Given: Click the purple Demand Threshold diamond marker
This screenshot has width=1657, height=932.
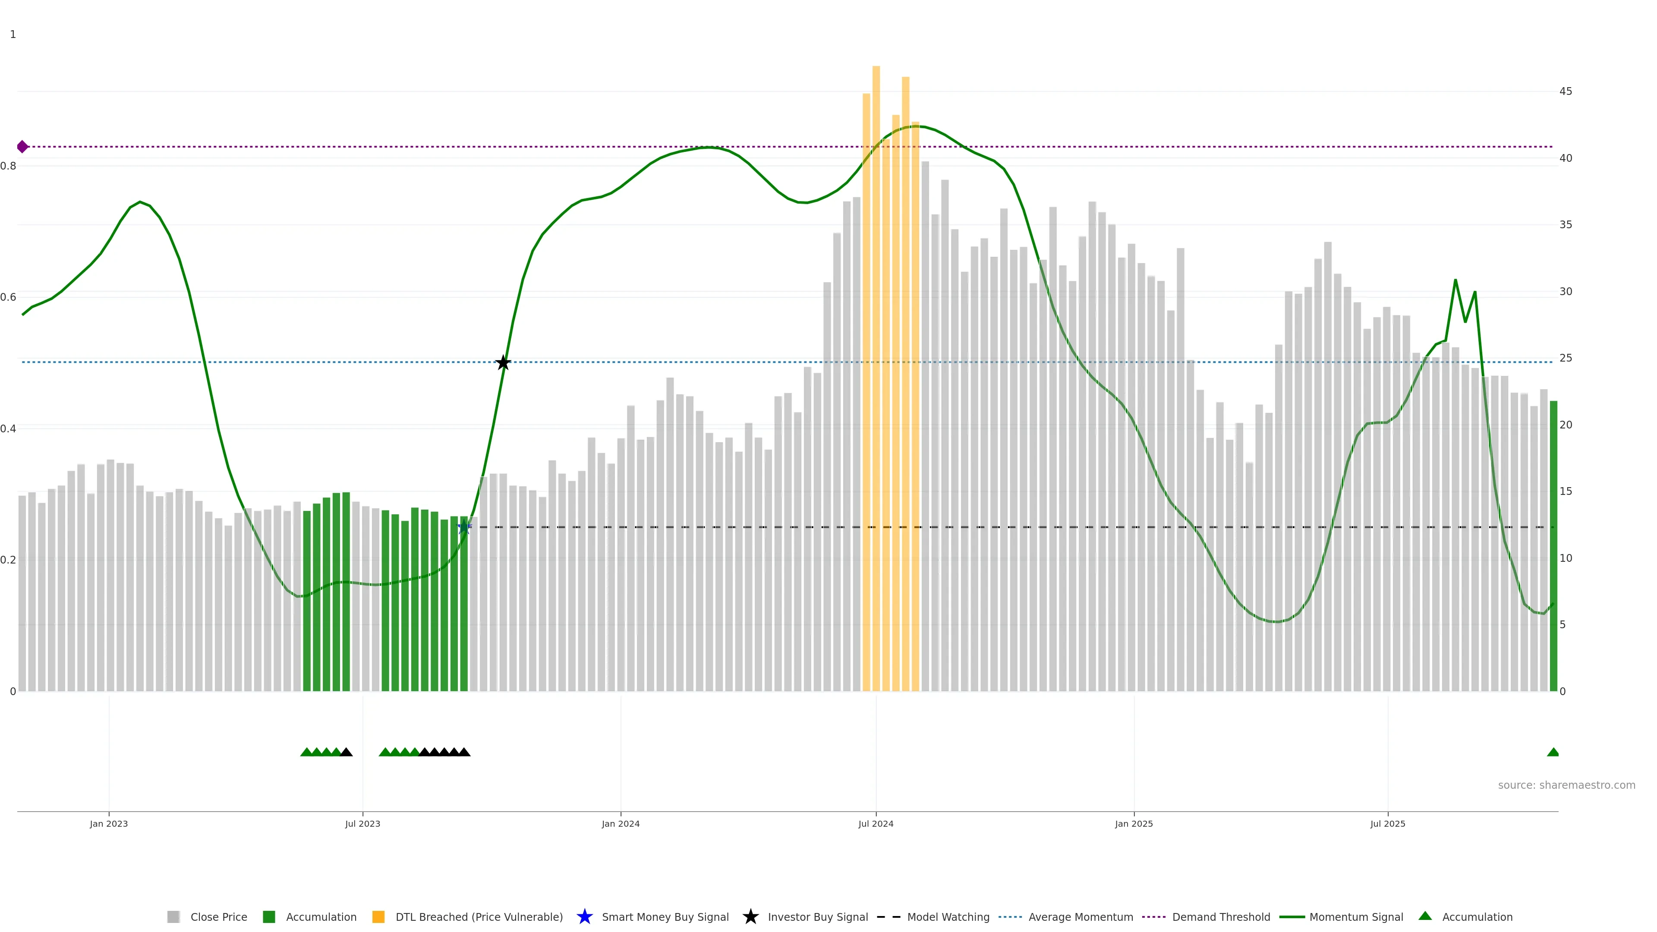Looking at the screenshot, I should [22, 147].
